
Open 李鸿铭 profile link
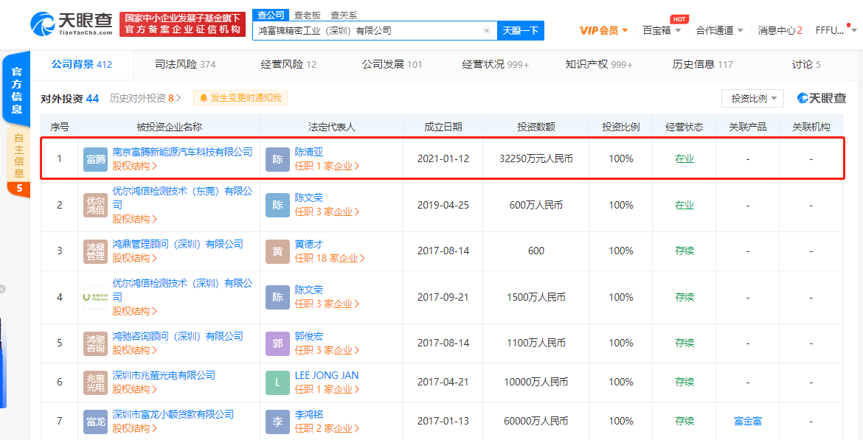point(309,414)
